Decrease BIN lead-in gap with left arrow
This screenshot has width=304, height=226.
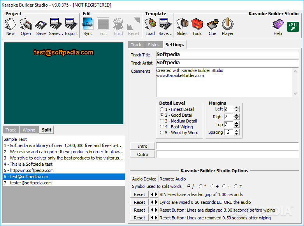[152, 194]
